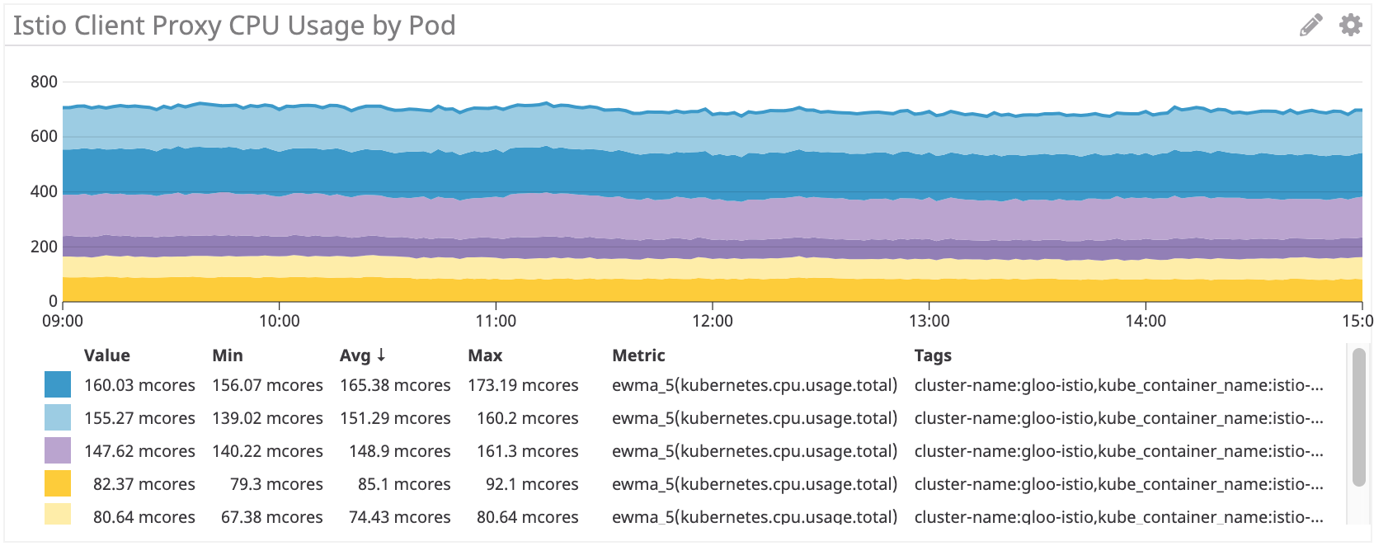The image size is (1374, 546).
Task: Click the Metric column header
Action: point(638,355)
